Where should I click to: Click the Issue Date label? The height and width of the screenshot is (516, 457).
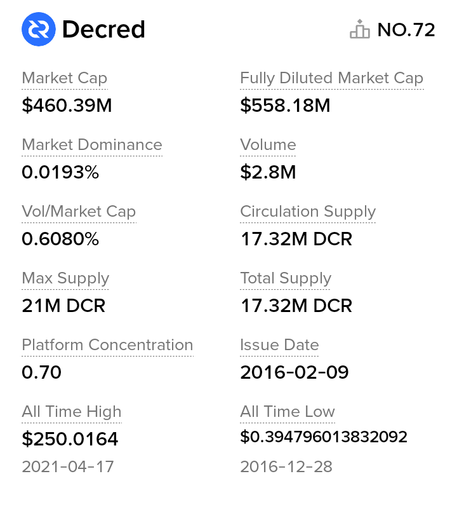[x=279, y=345]
